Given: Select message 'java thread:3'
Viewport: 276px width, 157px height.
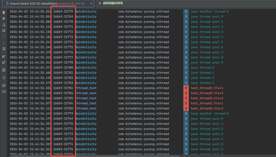Looking at the screenshot, I should [202, 83].
